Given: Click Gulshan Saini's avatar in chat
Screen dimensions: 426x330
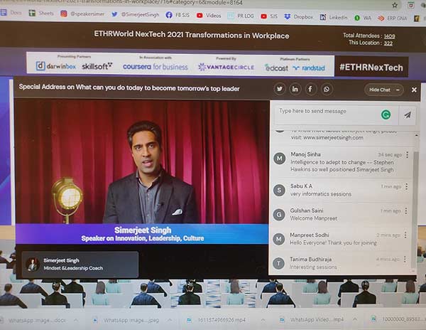Looking at the screenshot, I should (x=279, y=215).
